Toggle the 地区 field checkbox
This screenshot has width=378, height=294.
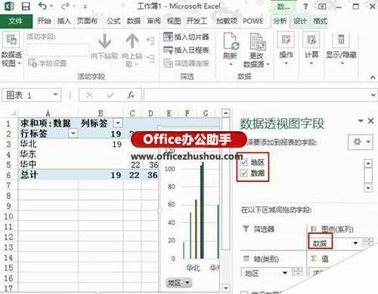(243, 162)
